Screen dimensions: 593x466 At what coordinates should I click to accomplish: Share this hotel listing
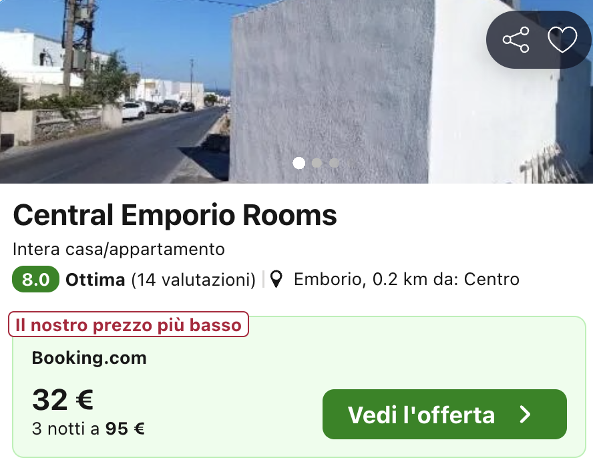pos(516,39)
